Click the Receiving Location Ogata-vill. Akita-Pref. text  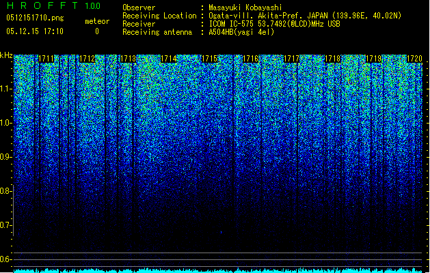(305, 16)
